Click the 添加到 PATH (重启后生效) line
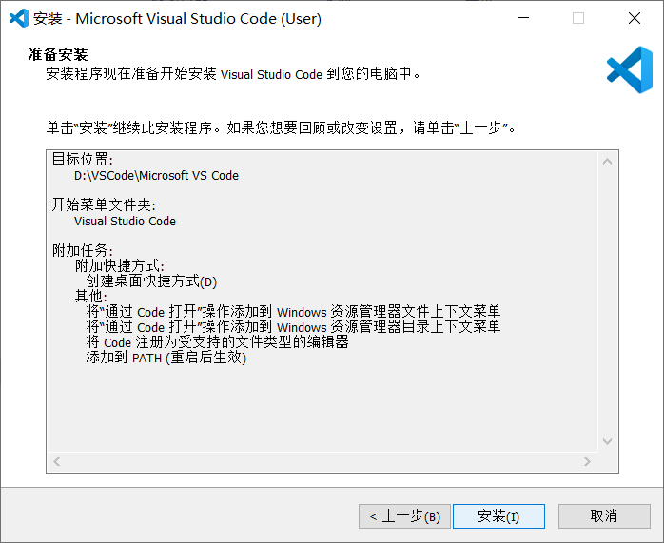 point(166,358)
